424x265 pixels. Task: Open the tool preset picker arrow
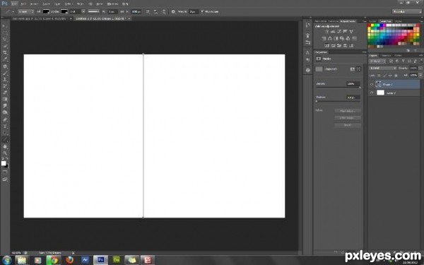pyautogui.click(x=13, y=11)
